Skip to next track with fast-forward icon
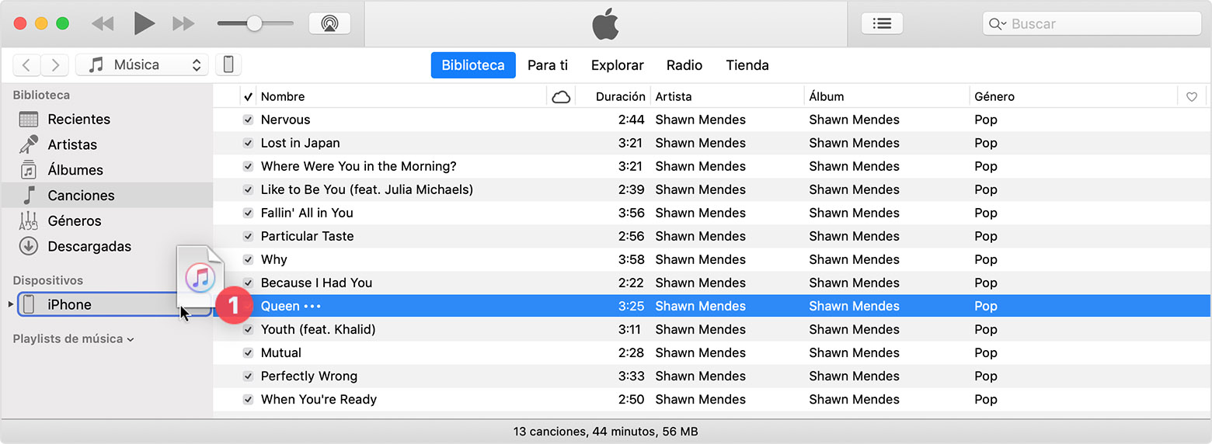The height and width of the screenshot is (444, 1212). pyautogui.click(x=183, y=23)
